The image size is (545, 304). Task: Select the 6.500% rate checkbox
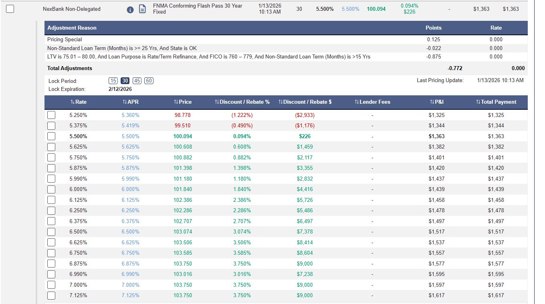click(x=51, y=232)
